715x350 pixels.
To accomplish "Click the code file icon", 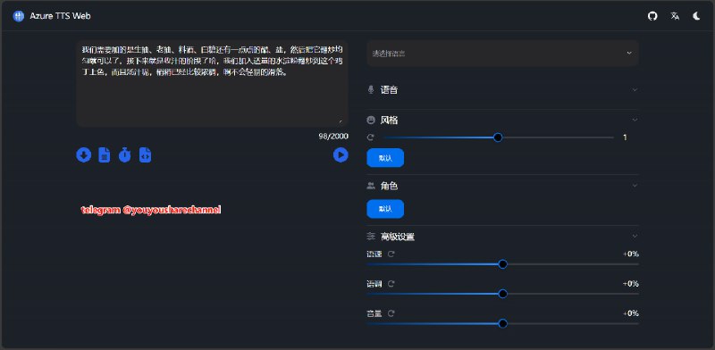I will [145, 155].
